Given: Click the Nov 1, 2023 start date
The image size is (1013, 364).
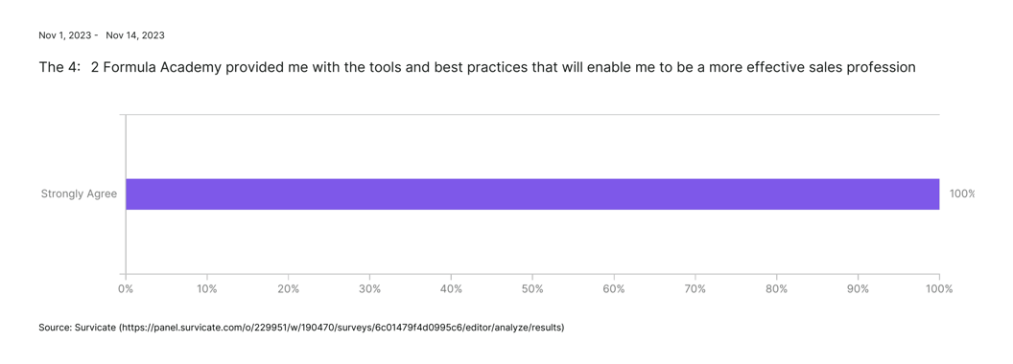Looking at the screenshot, I should click(66, 35).
